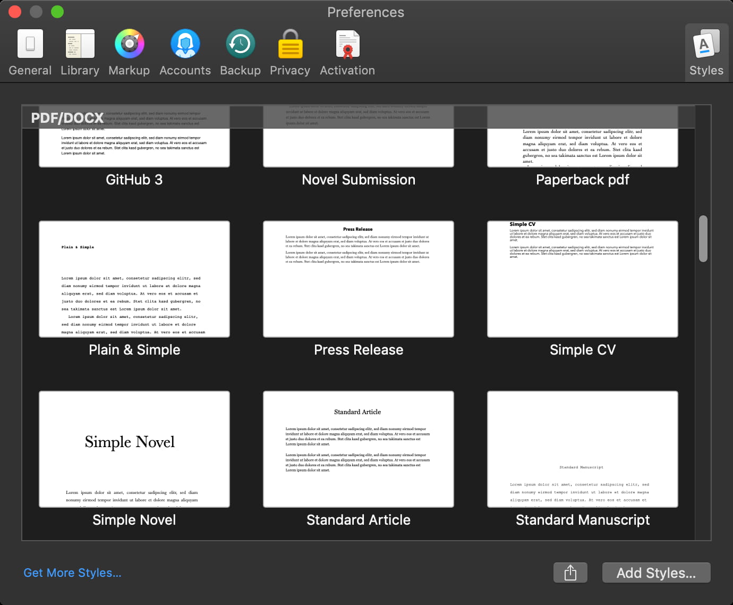
Task: Open the Privacy padlock pane
Action: pyautogui.click(x=290, y=53)
